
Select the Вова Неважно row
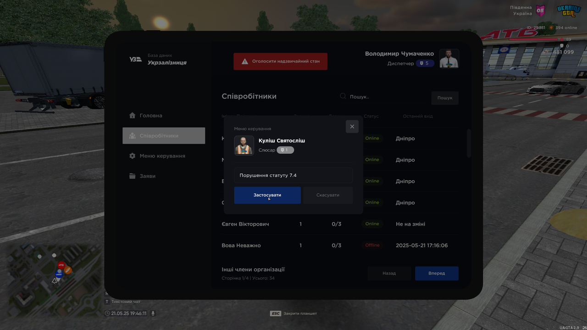pos(340,245)
